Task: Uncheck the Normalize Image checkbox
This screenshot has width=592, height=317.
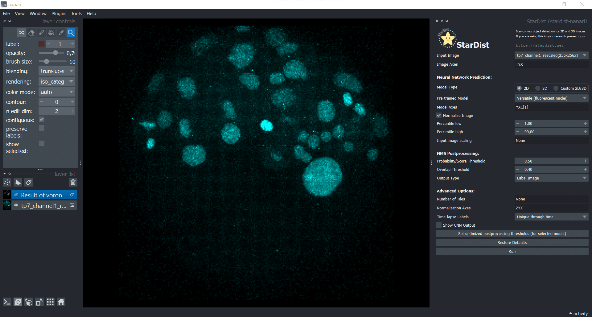Action: point(439,115)
